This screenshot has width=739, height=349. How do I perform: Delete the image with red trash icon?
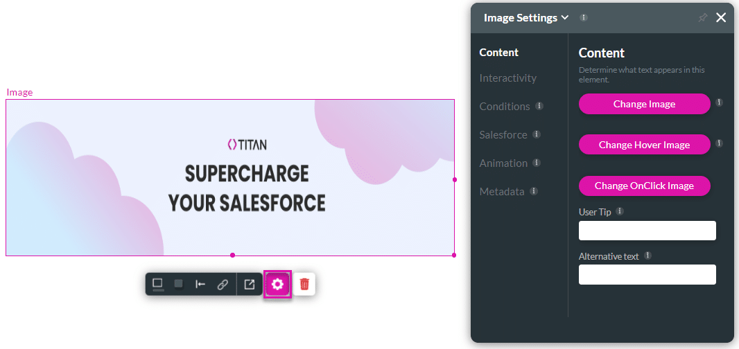tap(304, 284)
